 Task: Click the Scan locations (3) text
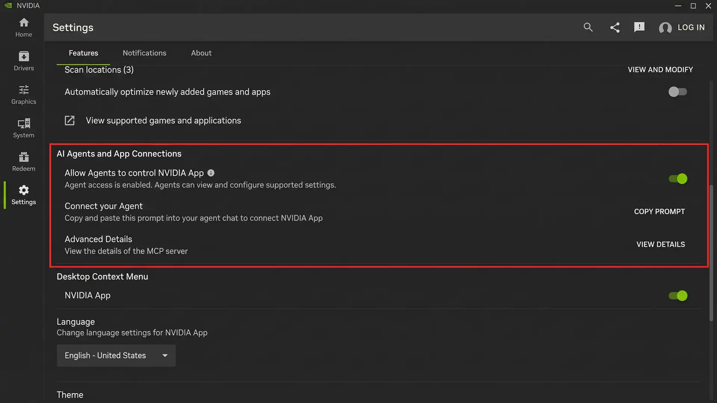coord(99,70)
